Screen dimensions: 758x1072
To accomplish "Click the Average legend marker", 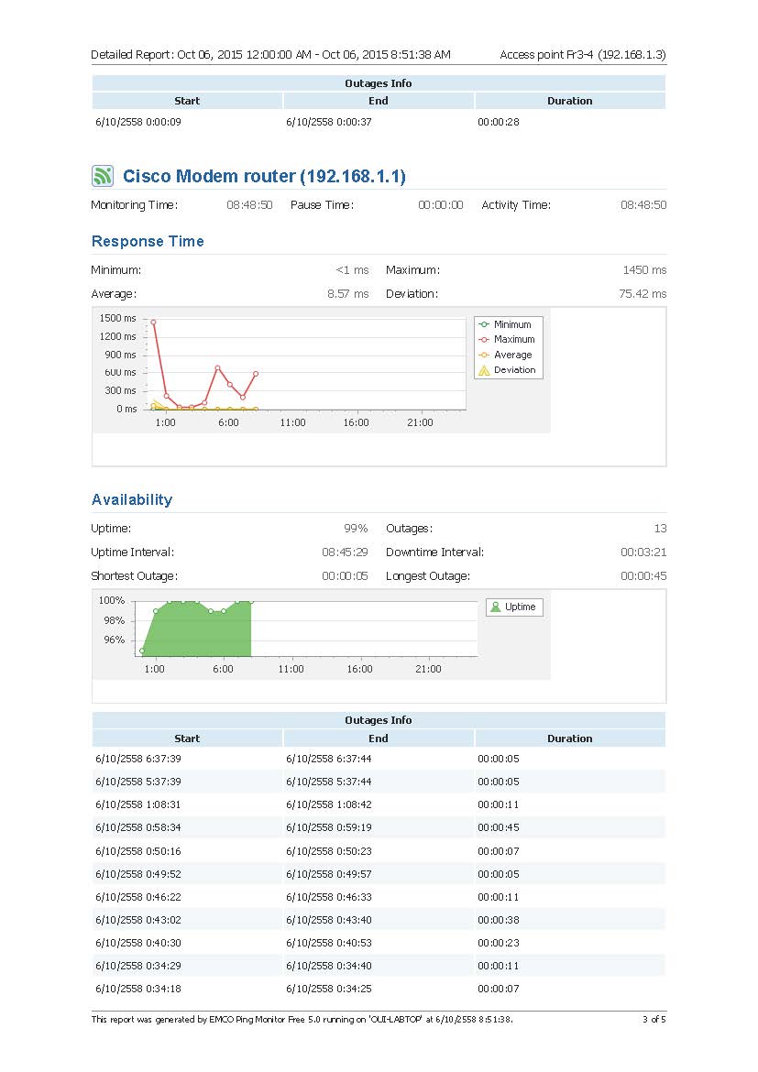I will tap(484, 355).
